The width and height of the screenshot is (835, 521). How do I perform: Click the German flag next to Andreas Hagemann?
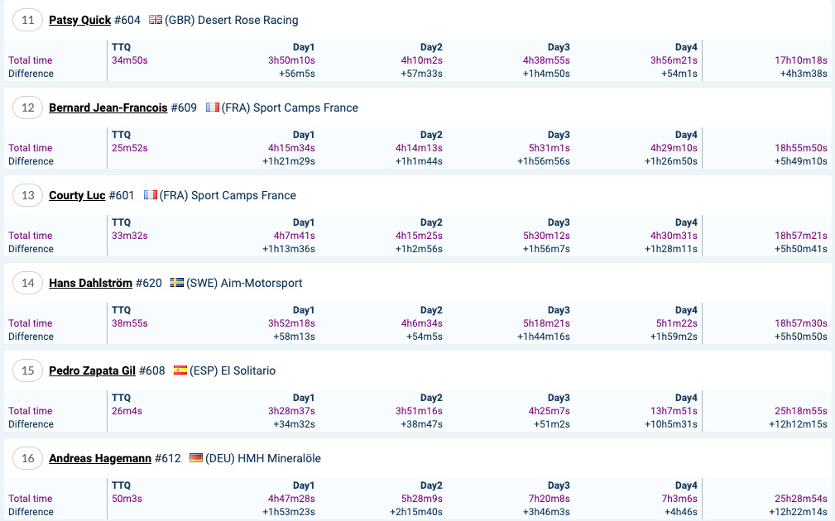pyautogui.click(x=196, y=458)
